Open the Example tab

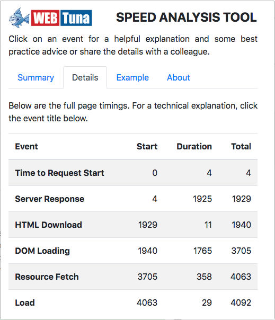(x=132, y=77)
